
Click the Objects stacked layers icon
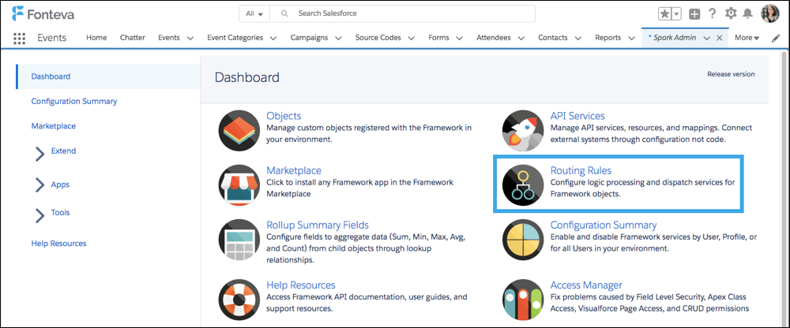[239, 130]
